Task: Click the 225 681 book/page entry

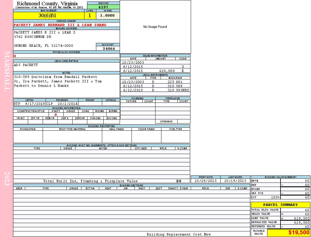Action: [175, 82]
